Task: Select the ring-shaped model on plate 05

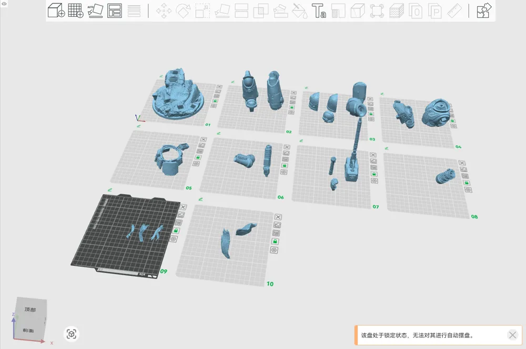Action: (170, 159)
